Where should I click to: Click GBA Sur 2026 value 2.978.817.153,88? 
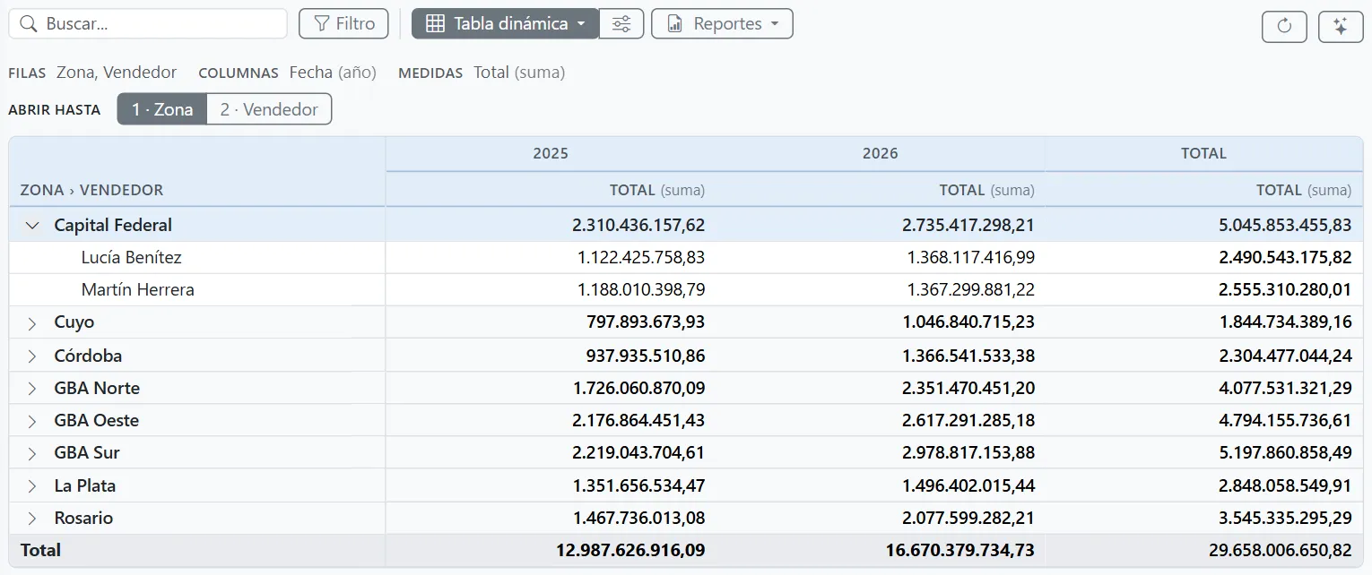coord(968,453)
